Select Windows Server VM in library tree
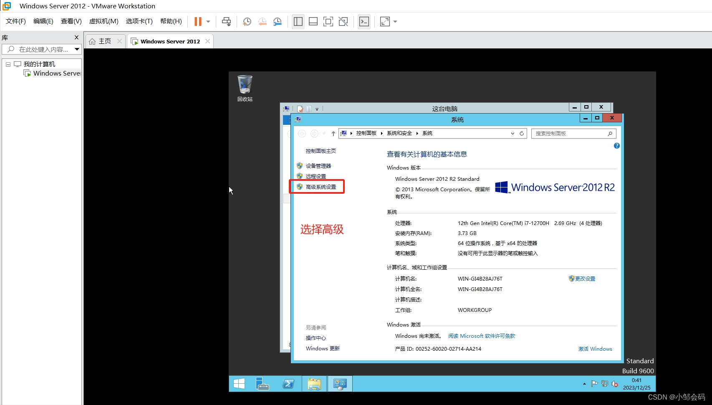Screen dimensions: 712x405 coord(57,73)
